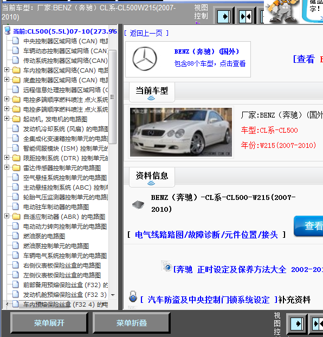Click the padlock icon beside 汽车防盗 link
Screen dimensions: 323x337
click(x=133, y=296)
